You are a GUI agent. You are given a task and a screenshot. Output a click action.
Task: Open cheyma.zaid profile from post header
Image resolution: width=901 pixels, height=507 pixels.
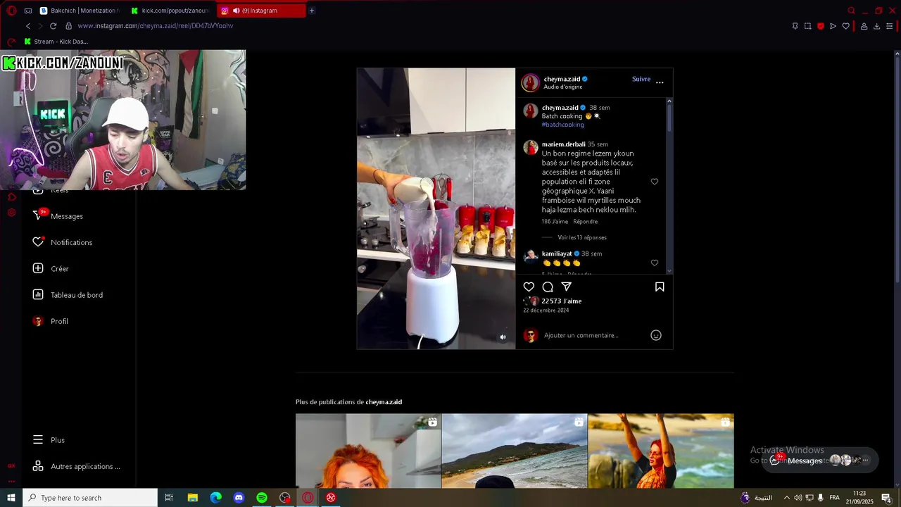tap(562, 79)
